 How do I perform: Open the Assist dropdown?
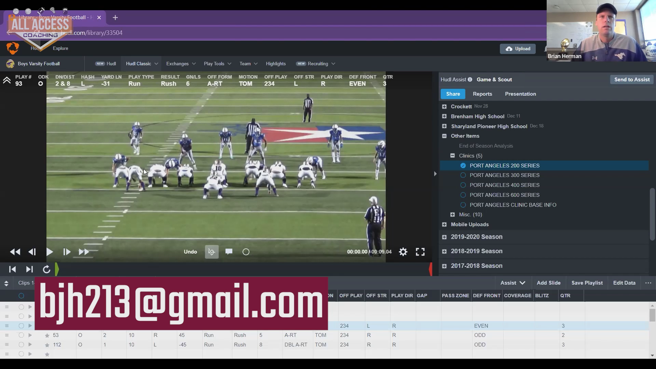click(512, 283)
